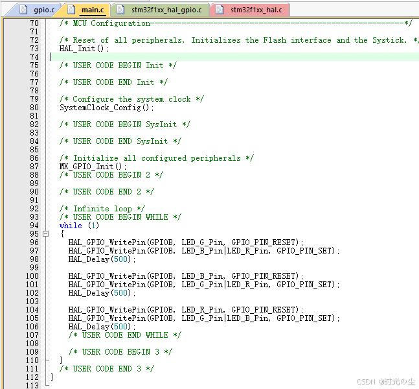The image size is (419, 389).
Task: Click line number 113 in the gutter
Action: point(32,386)
